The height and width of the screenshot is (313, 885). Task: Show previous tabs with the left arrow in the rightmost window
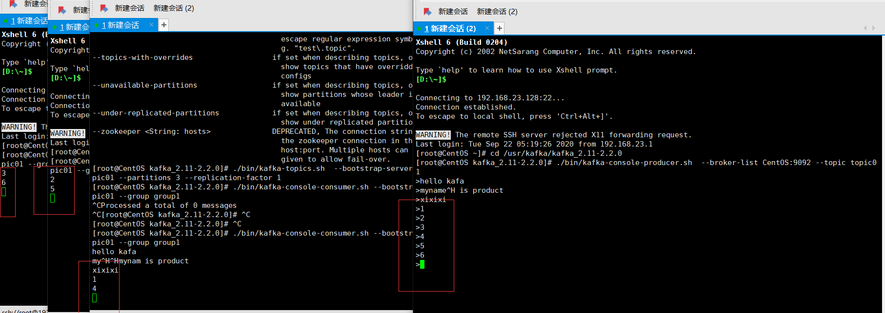[865, 28]
